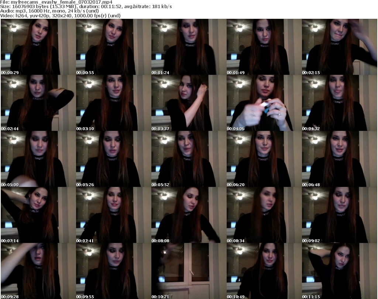
Task: Choose the thumbnail stamped 00:06:48
Action: click(x=340, y=159)
